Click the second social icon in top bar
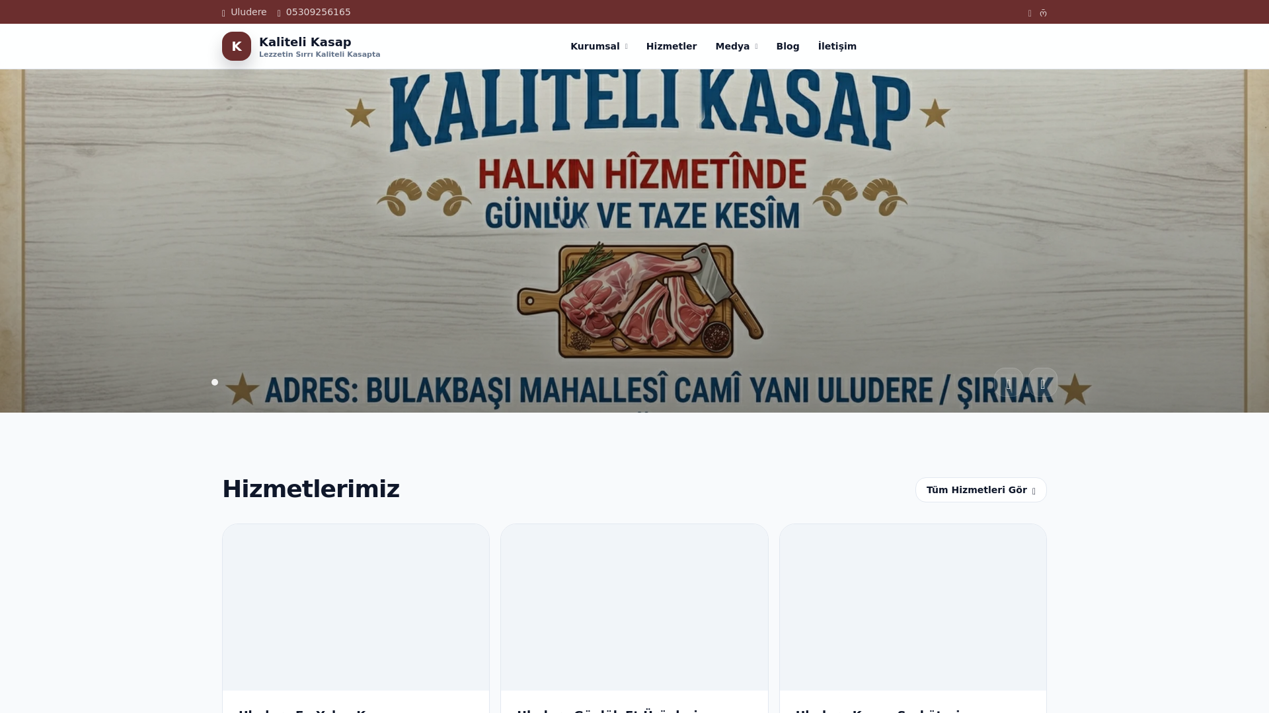This screenshot has width=1269, height=713. click(x=1043, y=13)
